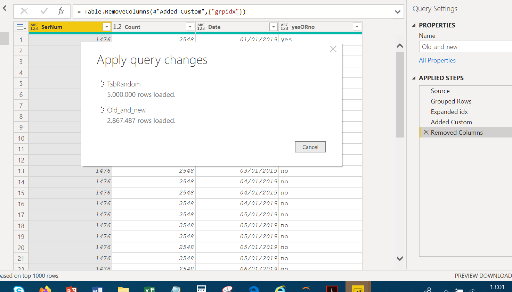Image resolution: width=512 pixels, height=292 pixels.
Task: Open Excel from the taskbar
Action: tap(149, 289)
